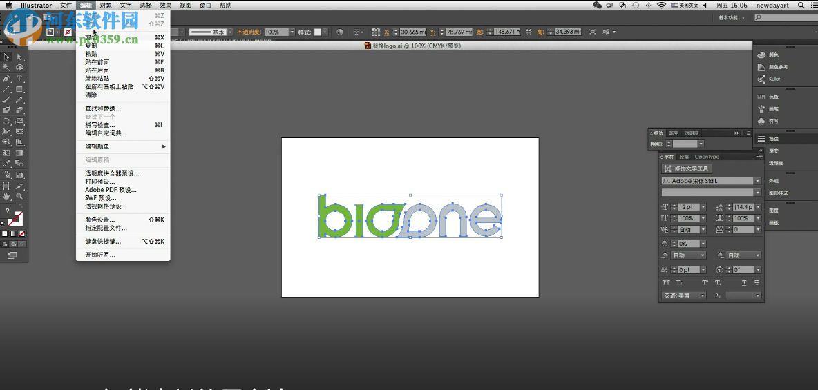Select the Line Segment tool
Viewport: 818px width, 390px height.
[x=7, y=89]
